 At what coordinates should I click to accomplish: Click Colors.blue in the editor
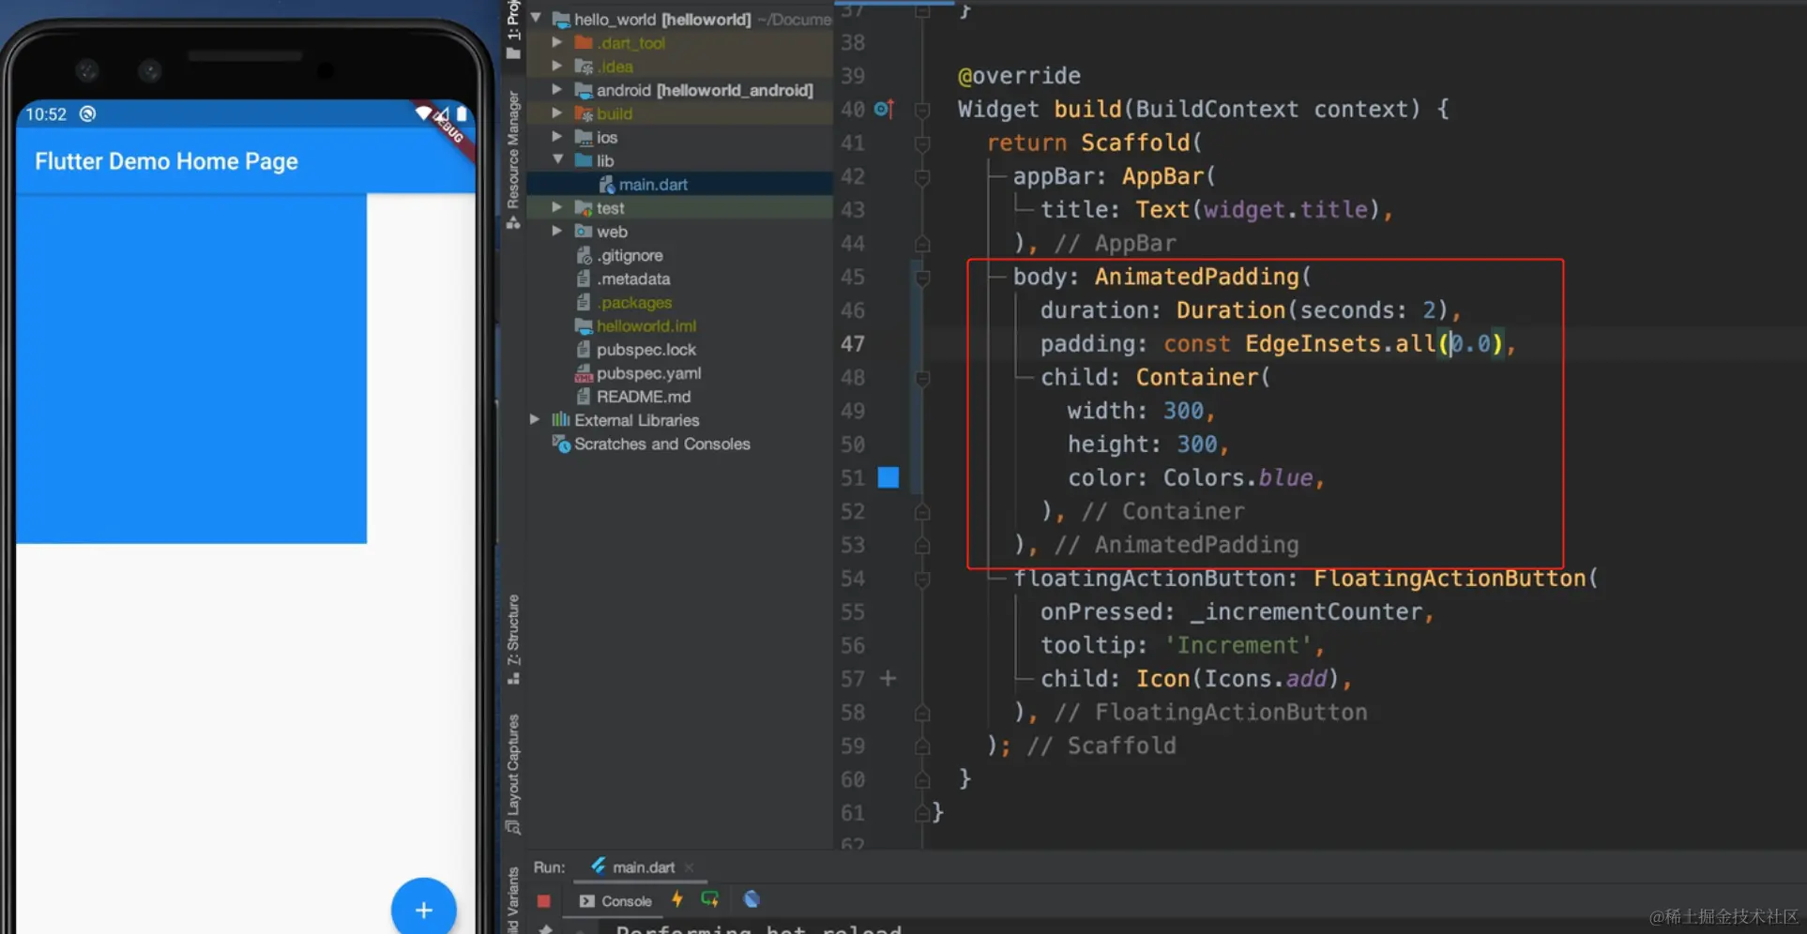1238,478
